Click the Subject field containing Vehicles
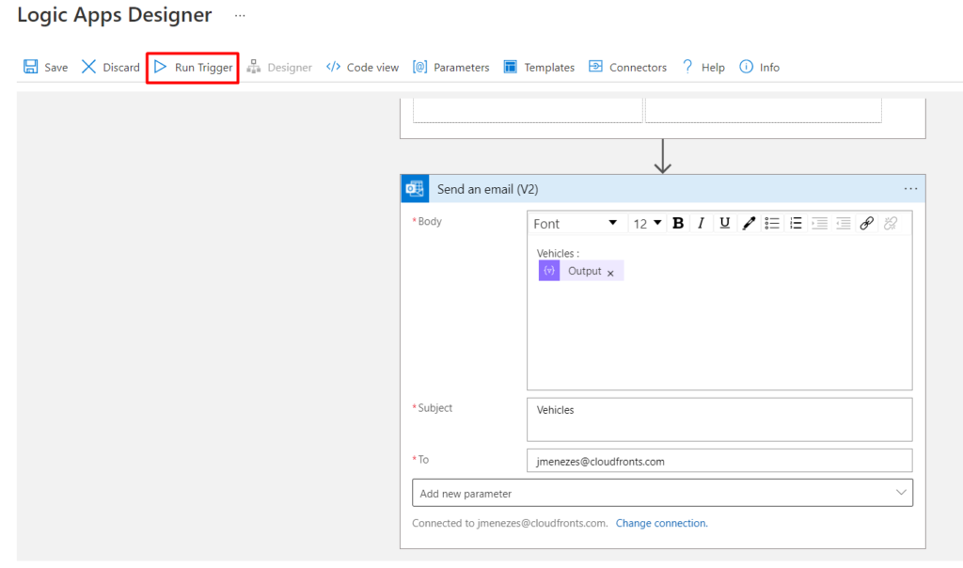The width and height of the screenshot is (963, 568). (719, 419)
